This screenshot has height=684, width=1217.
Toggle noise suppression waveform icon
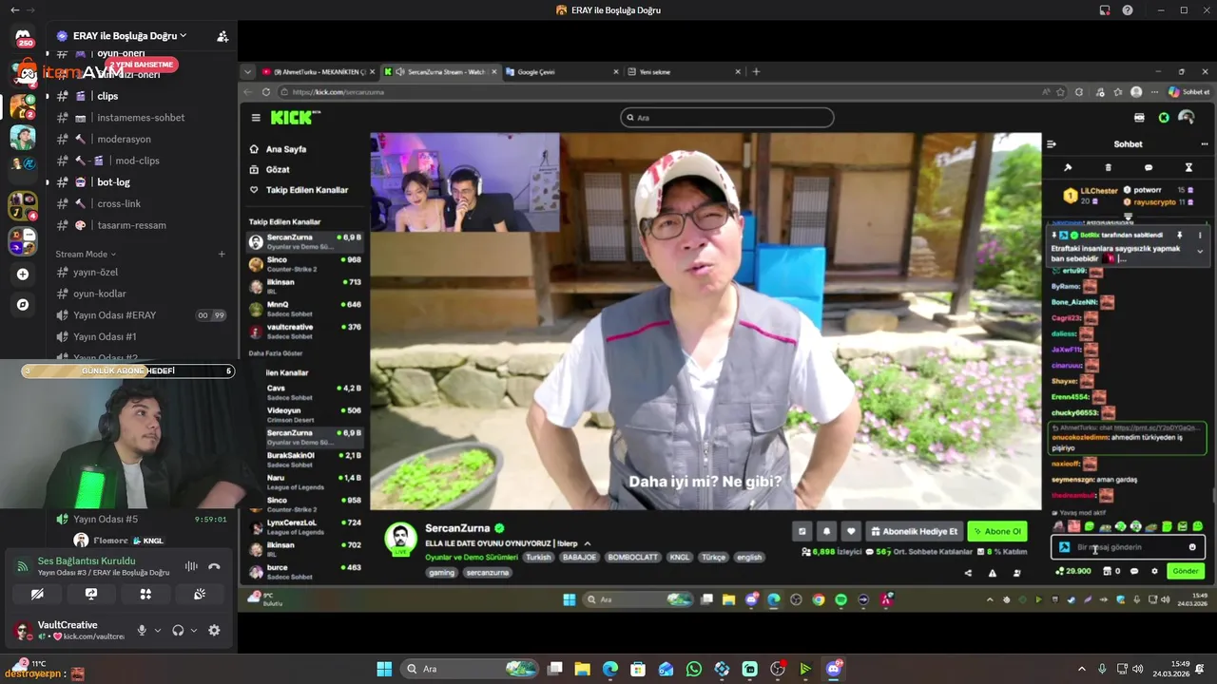(191, 566)
